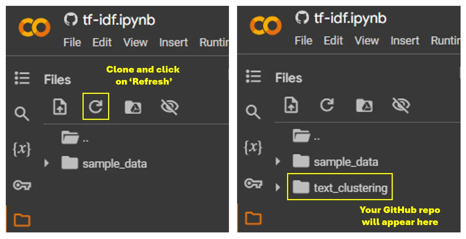
Task: Expand the text_clustering folder arrow
Action: pyautogui.click(x=277, y=188)
